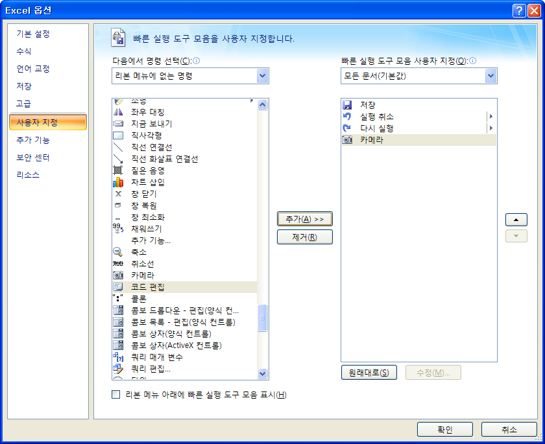The height and width of the screenshot is (444, 545).
Task: Click the 콤보 상자(ActiveX 컨트롤) icon
Action: (x=118, y=345)
